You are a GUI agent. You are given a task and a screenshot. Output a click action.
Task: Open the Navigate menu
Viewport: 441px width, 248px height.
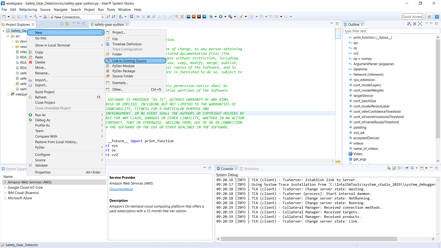61,10
